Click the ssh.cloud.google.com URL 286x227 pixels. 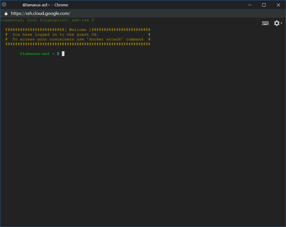tap(41, 13)
